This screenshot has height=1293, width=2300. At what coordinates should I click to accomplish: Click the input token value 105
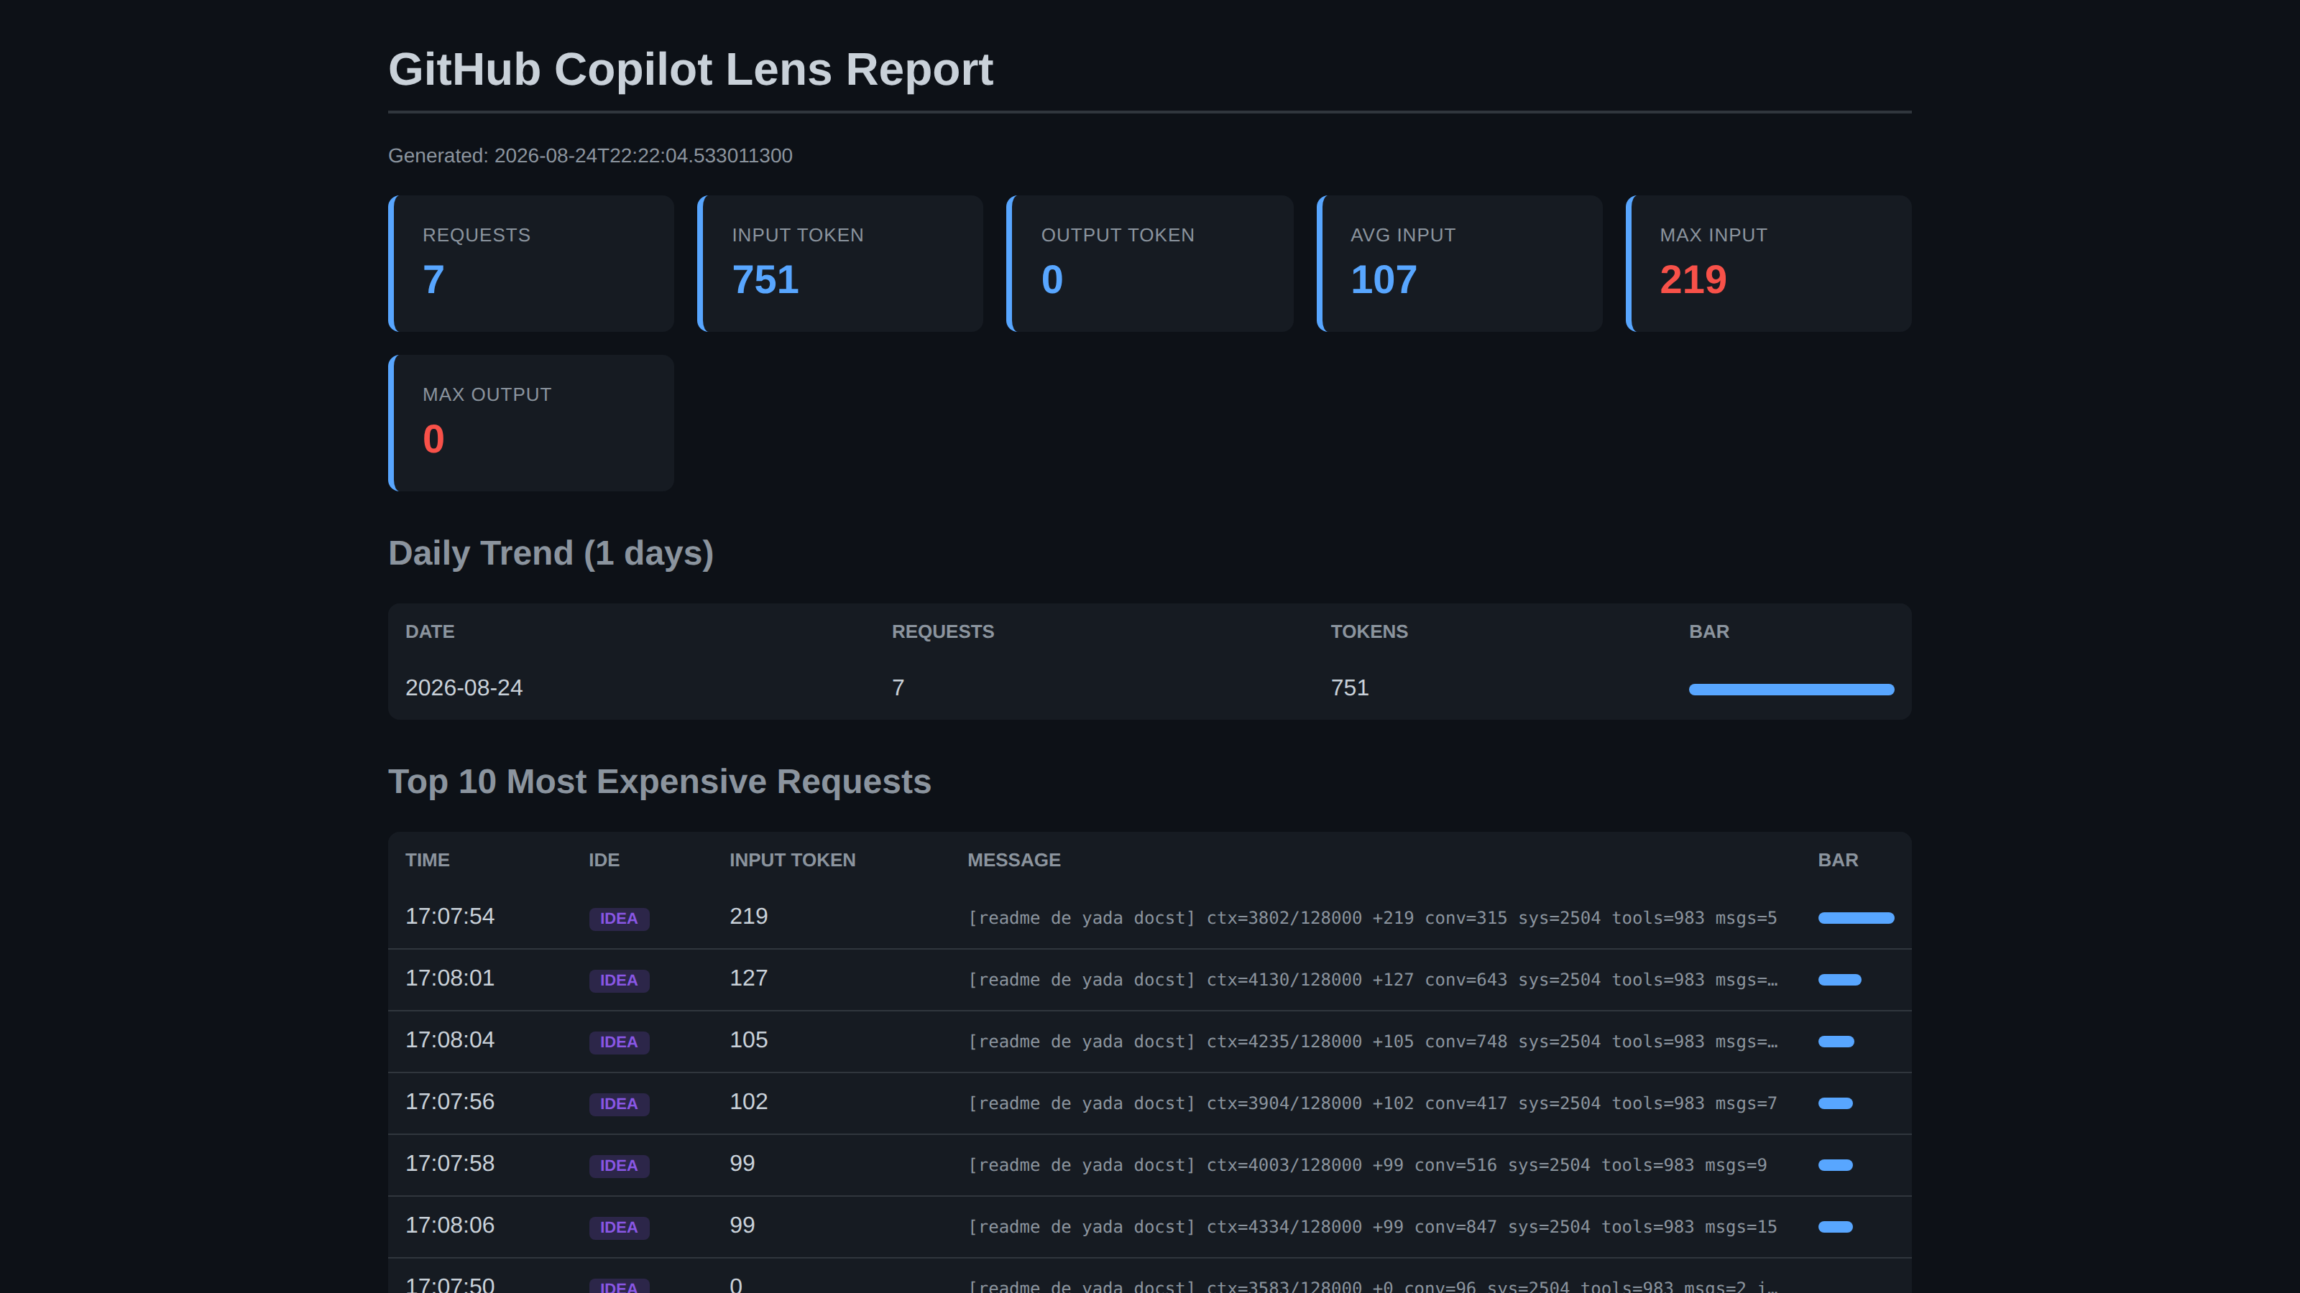click(748, 1039)
